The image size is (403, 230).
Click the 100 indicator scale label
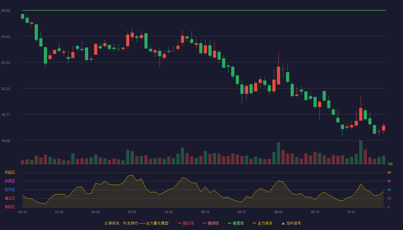click(x=390, y=164)
